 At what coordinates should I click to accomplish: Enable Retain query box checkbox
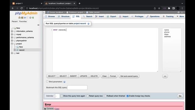point(87,96)
